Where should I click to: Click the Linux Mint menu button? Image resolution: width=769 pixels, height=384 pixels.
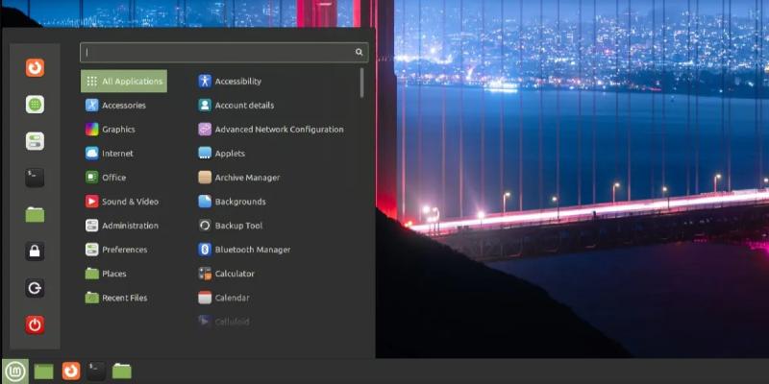(14, 371)
